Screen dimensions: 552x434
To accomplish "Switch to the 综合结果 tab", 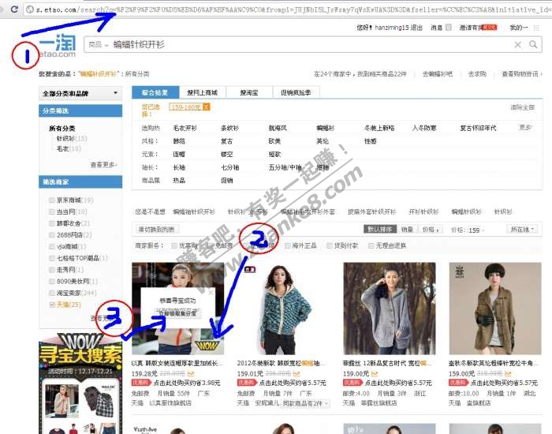I will [155, 92].
